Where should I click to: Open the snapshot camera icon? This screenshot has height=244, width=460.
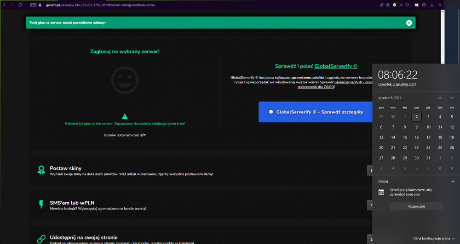388,5
